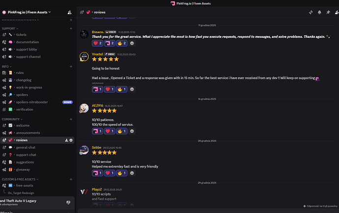
Task: Click create invite icon on reviews channel
Action: (x=66, y=140)
